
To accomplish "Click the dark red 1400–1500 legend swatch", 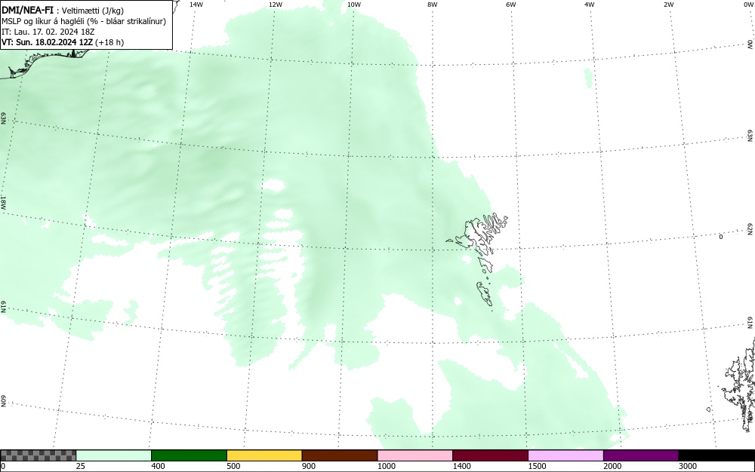I will [490, 455].
